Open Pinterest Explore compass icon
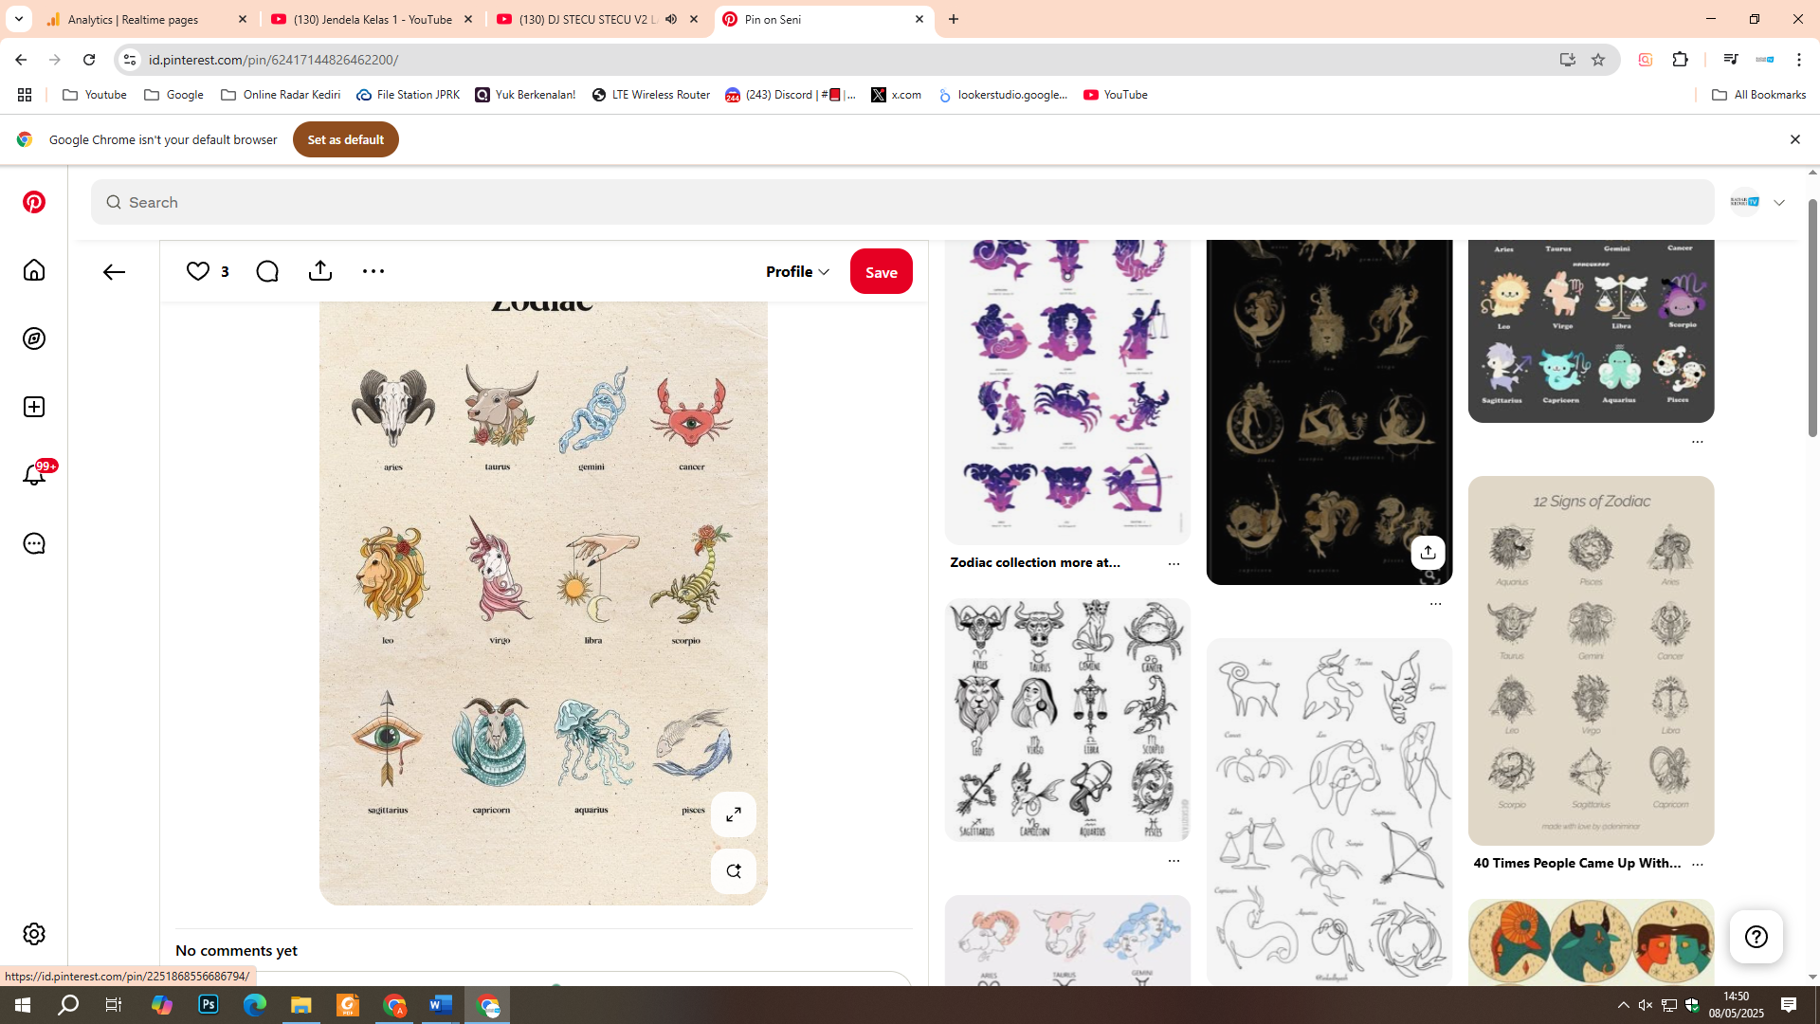 pos(34,338)
